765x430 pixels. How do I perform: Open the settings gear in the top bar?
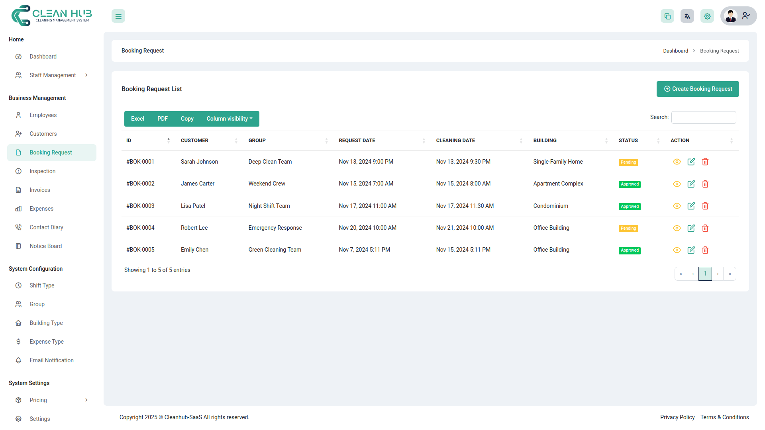click(x=707, y=16)
